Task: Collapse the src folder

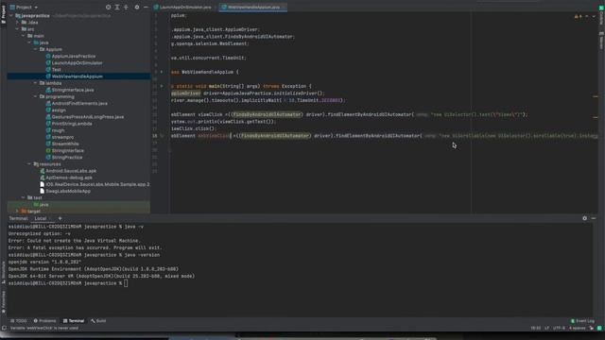Action: [x=17, y=29]
